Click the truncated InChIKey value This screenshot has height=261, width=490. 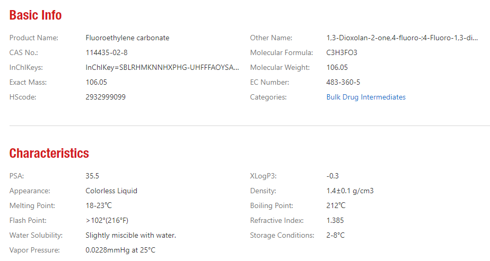162,67
